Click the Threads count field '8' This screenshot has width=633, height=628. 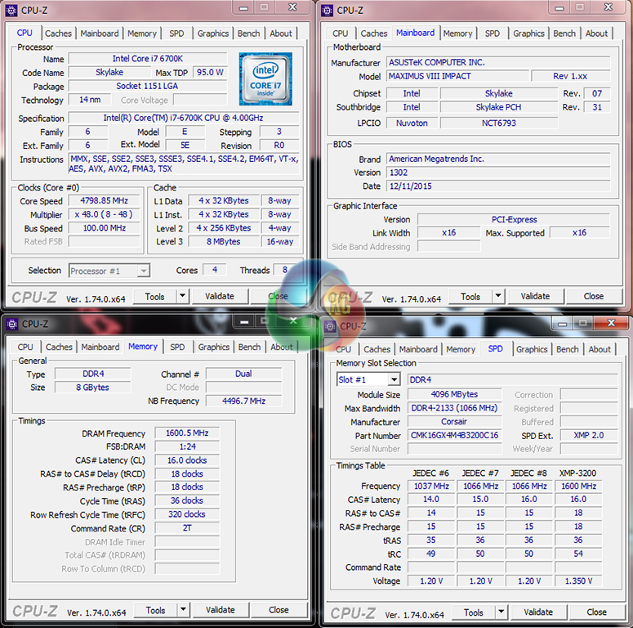coord(285,270)
